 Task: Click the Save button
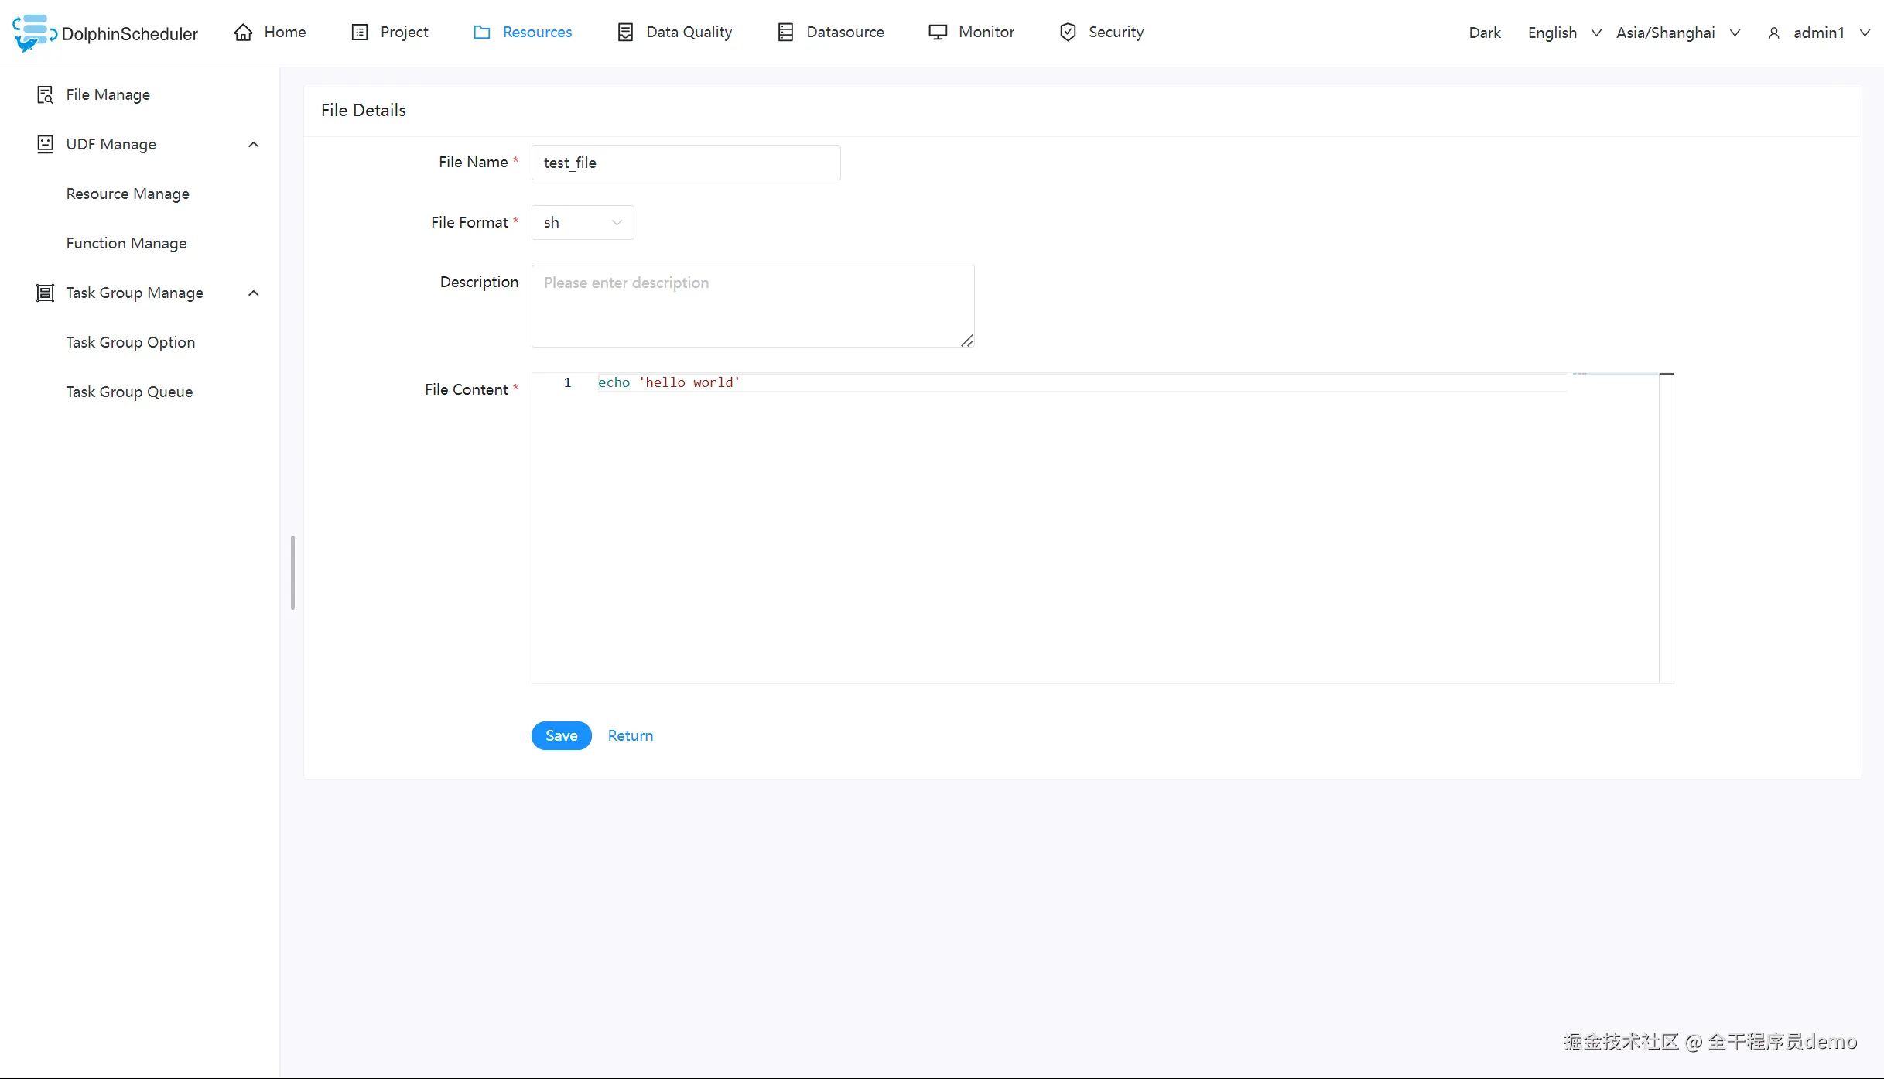(x=561, y=735)
